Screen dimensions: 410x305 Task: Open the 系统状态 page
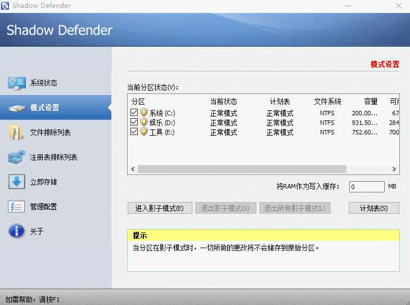56,83
